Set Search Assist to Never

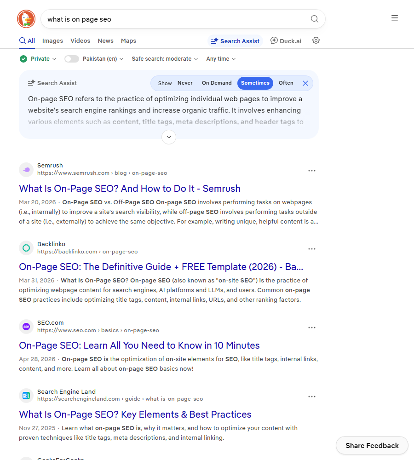coord(185,83)
